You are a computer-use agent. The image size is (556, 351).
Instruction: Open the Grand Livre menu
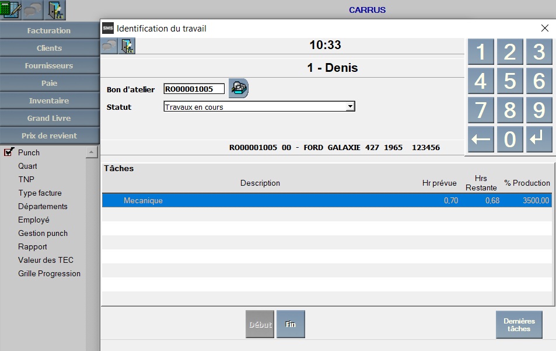[x=49, y=118]
